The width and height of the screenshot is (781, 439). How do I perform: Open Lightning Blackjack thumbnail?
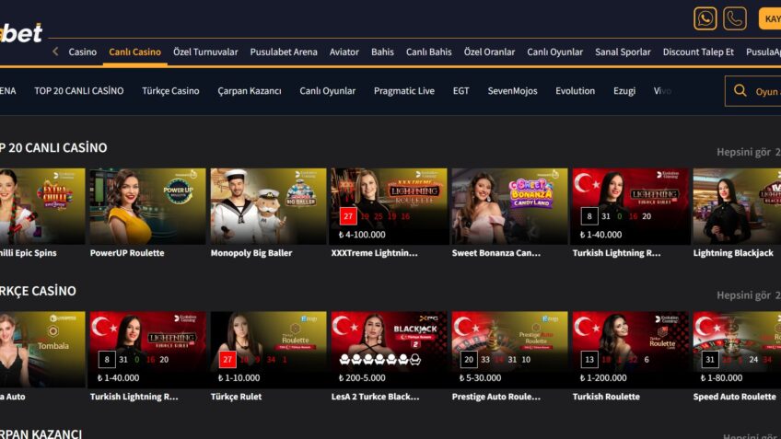pyautogui.click(x=737, y=206)
